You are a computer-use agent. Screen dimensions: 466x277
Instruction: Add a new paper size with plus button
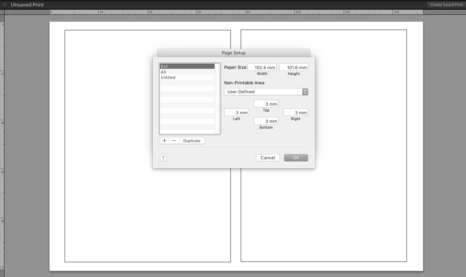(x=165, y=140)
